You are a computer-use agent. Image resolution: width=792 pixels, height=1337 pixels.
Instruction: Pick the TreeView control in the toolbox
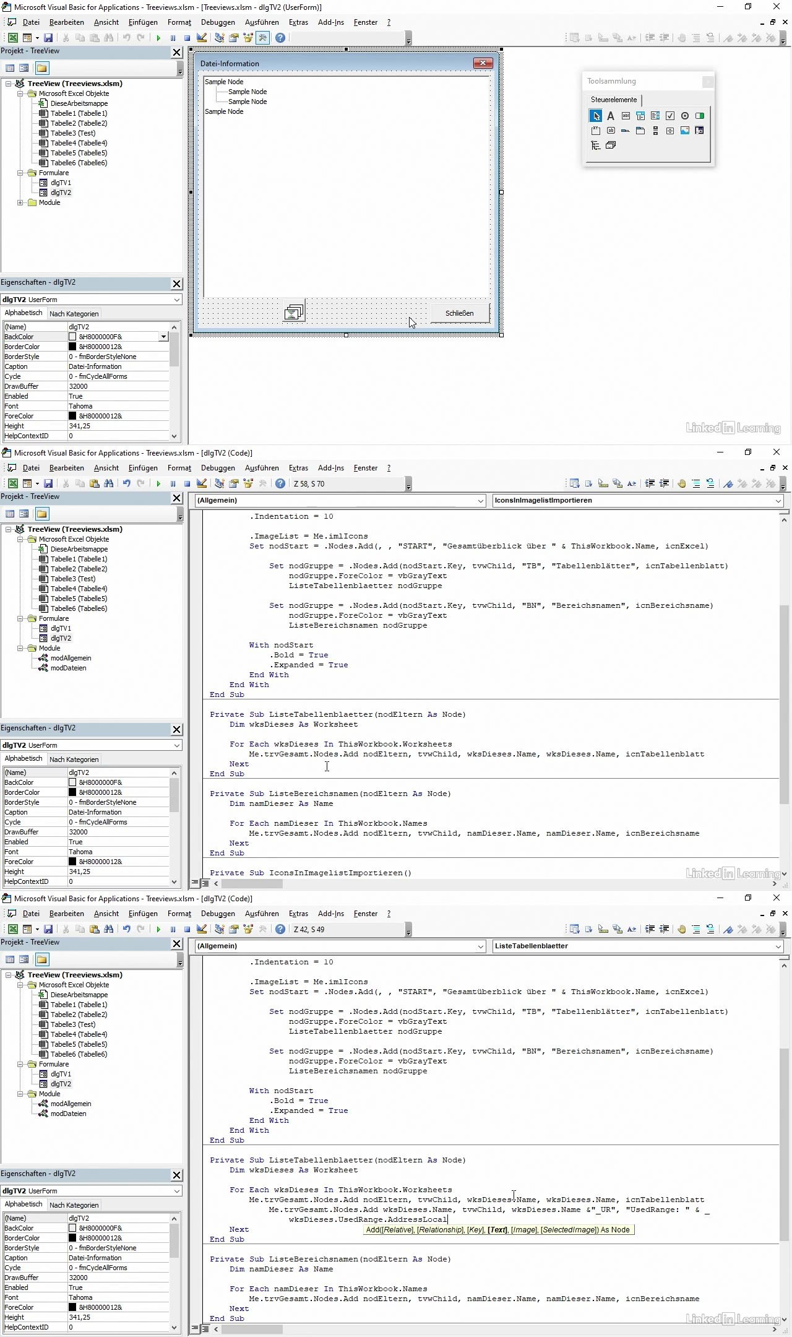tap(595, 145)
